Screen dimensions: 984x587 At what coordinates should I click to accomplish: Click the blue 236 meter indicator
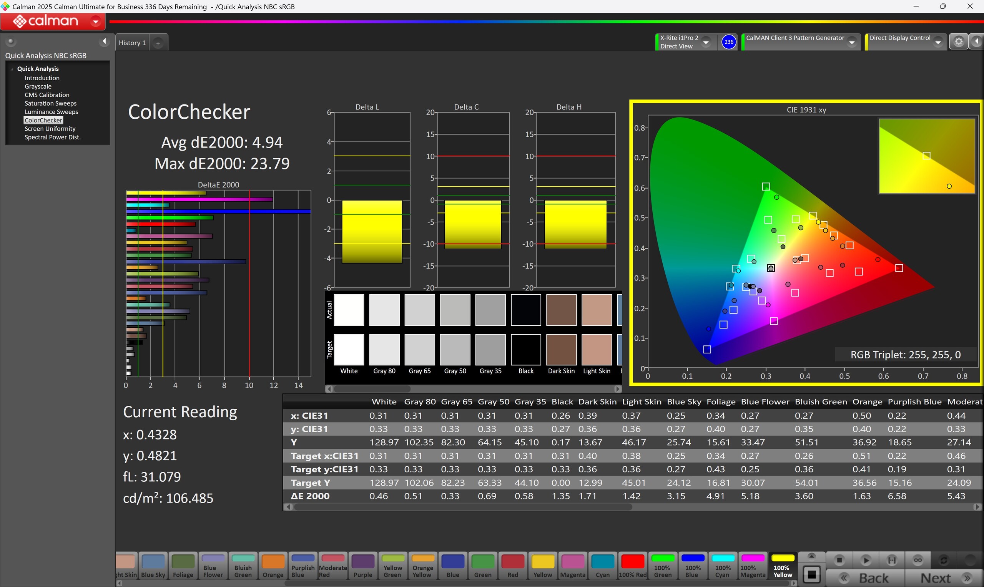point(729,42)
